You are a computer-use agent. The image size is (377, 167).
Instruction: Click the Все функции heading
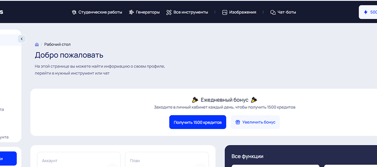pos(248,157)
